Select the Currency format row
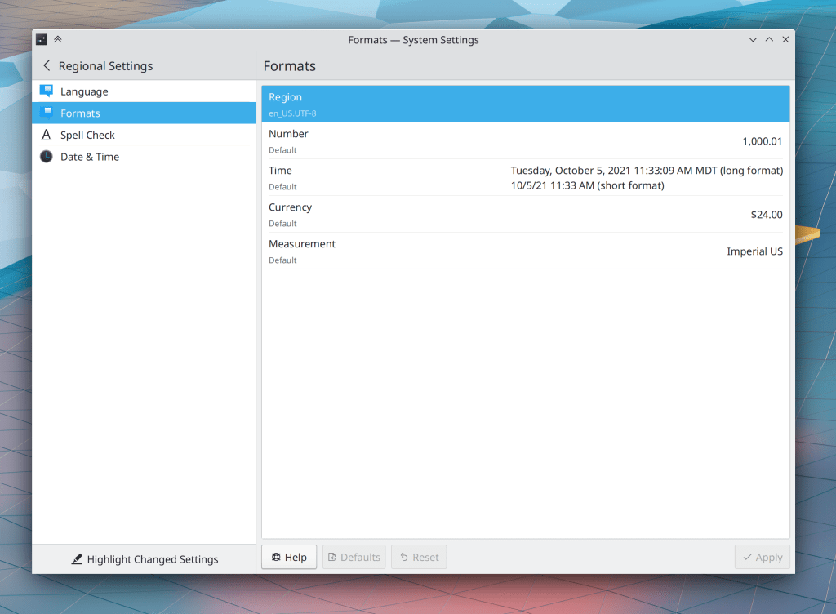Viewport: 836px width, 614px height. [525, 215]
